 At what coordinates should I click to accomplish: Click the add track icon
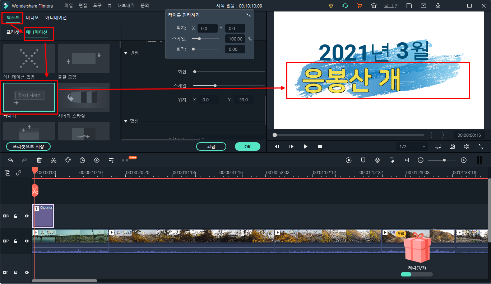pos(8,173)
